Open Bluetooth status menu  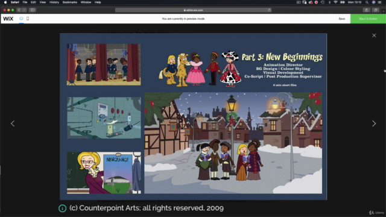coord(329,2)
